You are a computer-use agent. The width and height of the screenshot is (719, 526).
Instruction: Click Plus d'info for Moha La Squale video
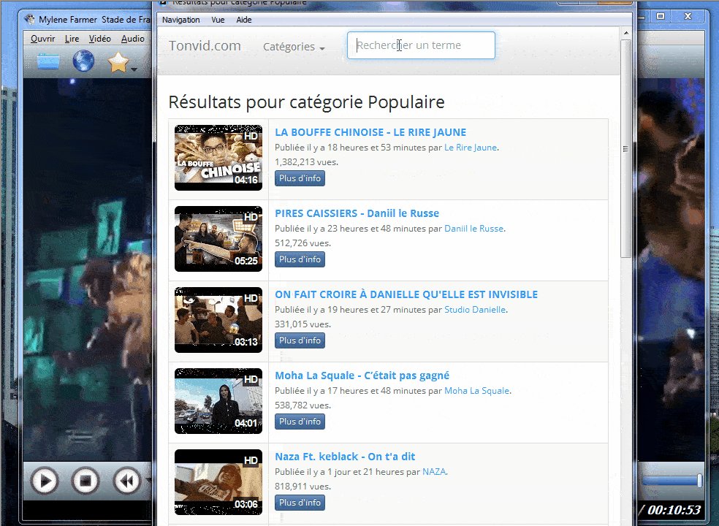pos(300,422)
